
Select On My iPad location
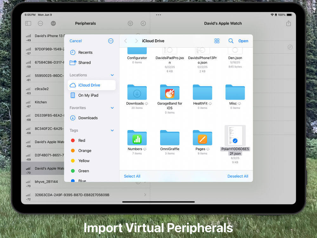(92, 95)
